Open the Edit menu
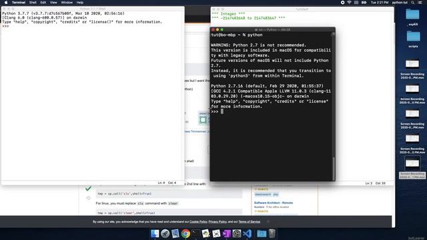This screenshot has width=427, height=240. (43, 3)
